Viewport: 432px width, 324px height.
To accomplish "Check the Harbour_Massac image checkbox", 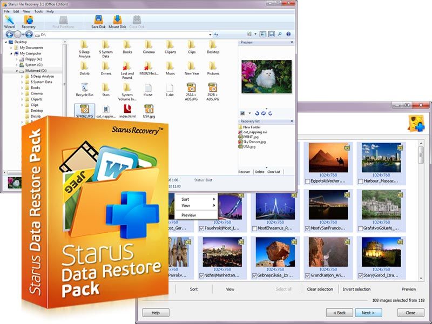I will (x=360, y=181).
